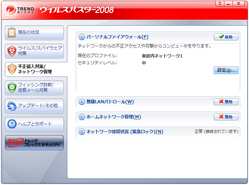The height and width of the screenshot is (185, 249).
Task: Enable 無線LANパトロール via its 無効 button
Action: [226, 101]
